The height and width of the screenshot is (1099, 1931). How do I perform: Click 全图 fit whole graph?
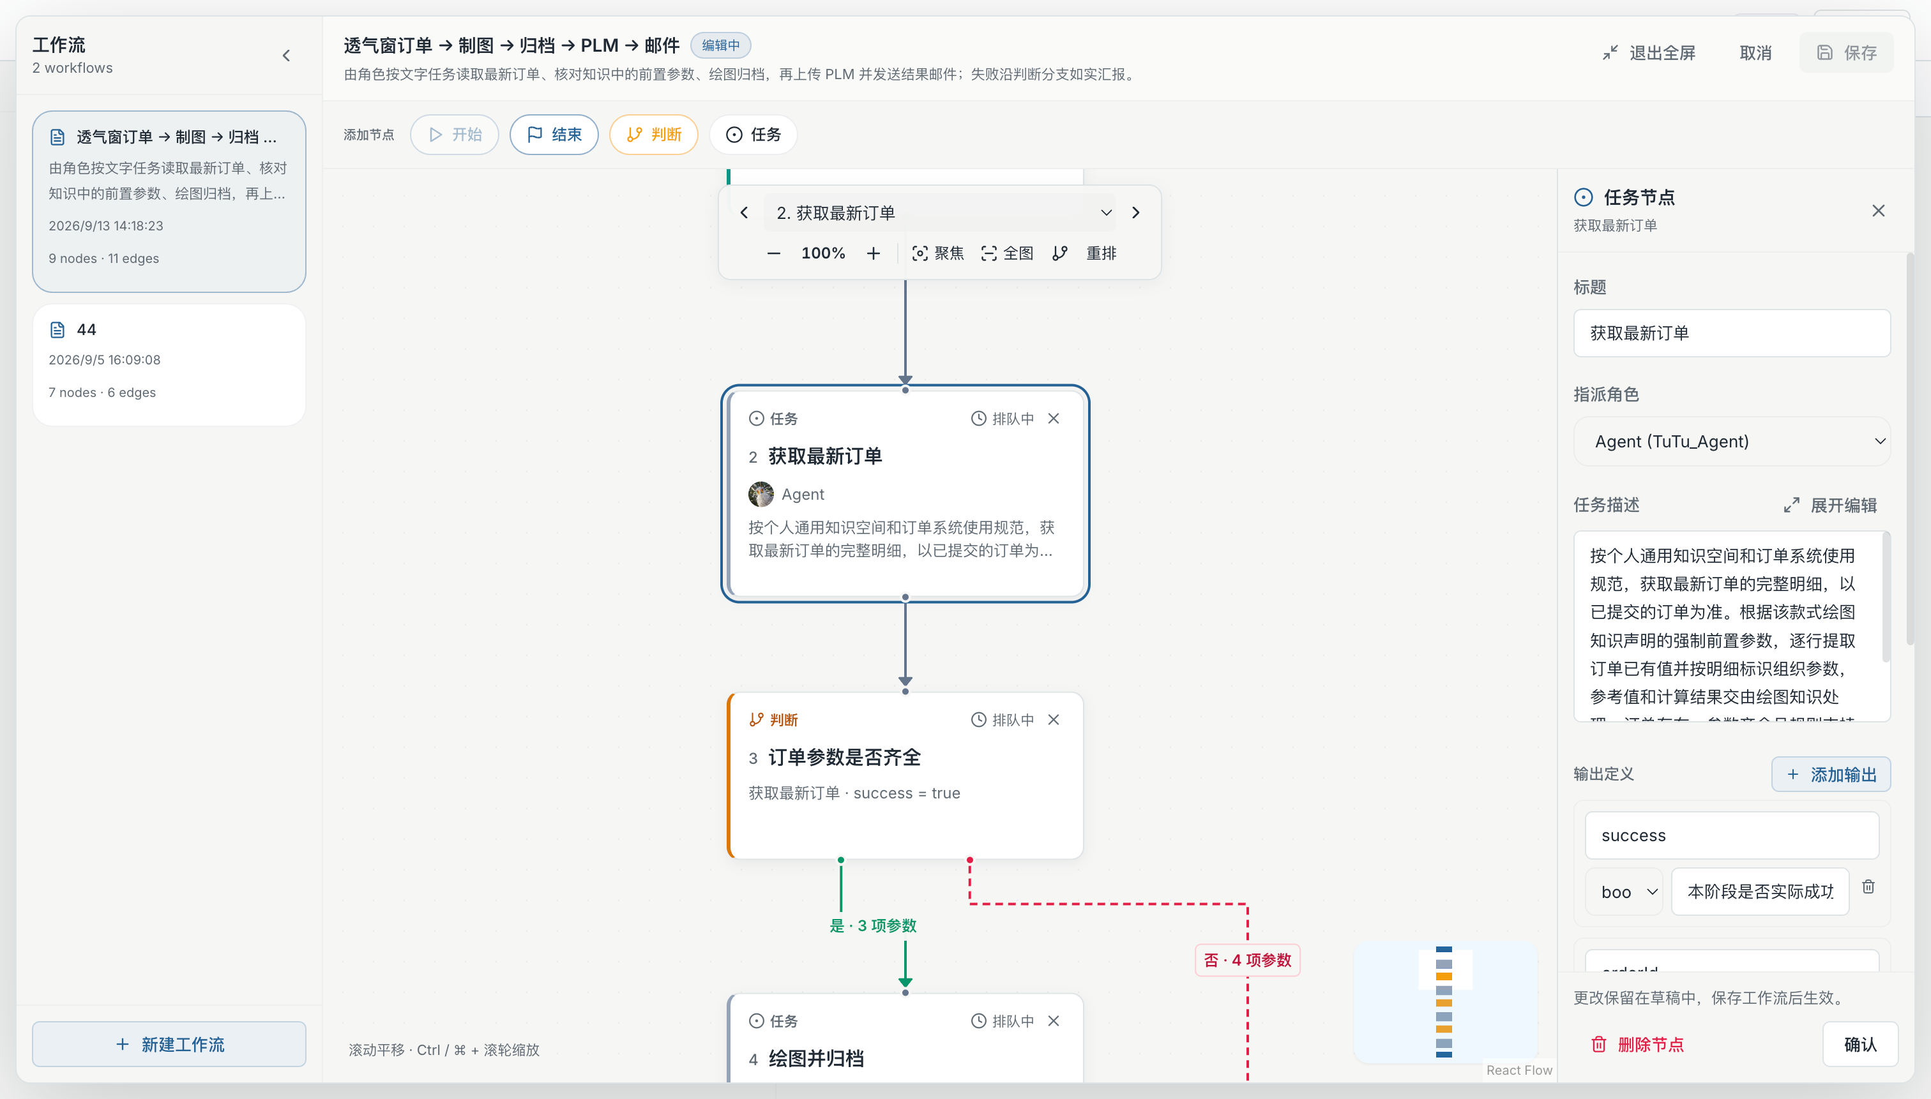pyautogui.click(x=1006, y=253)
